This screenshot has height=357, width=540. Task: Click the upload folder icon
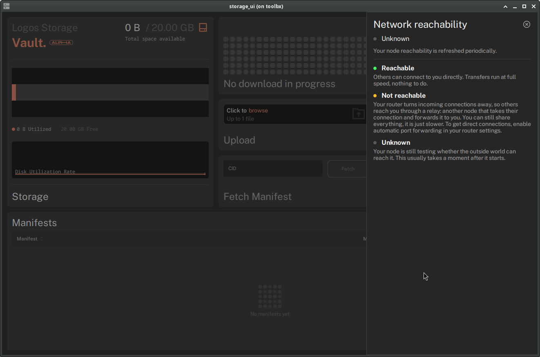pos(358,114)
